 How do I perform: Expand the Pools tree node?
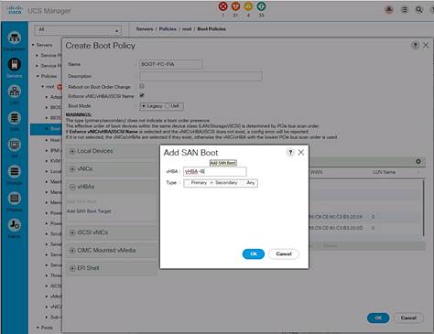38,328
